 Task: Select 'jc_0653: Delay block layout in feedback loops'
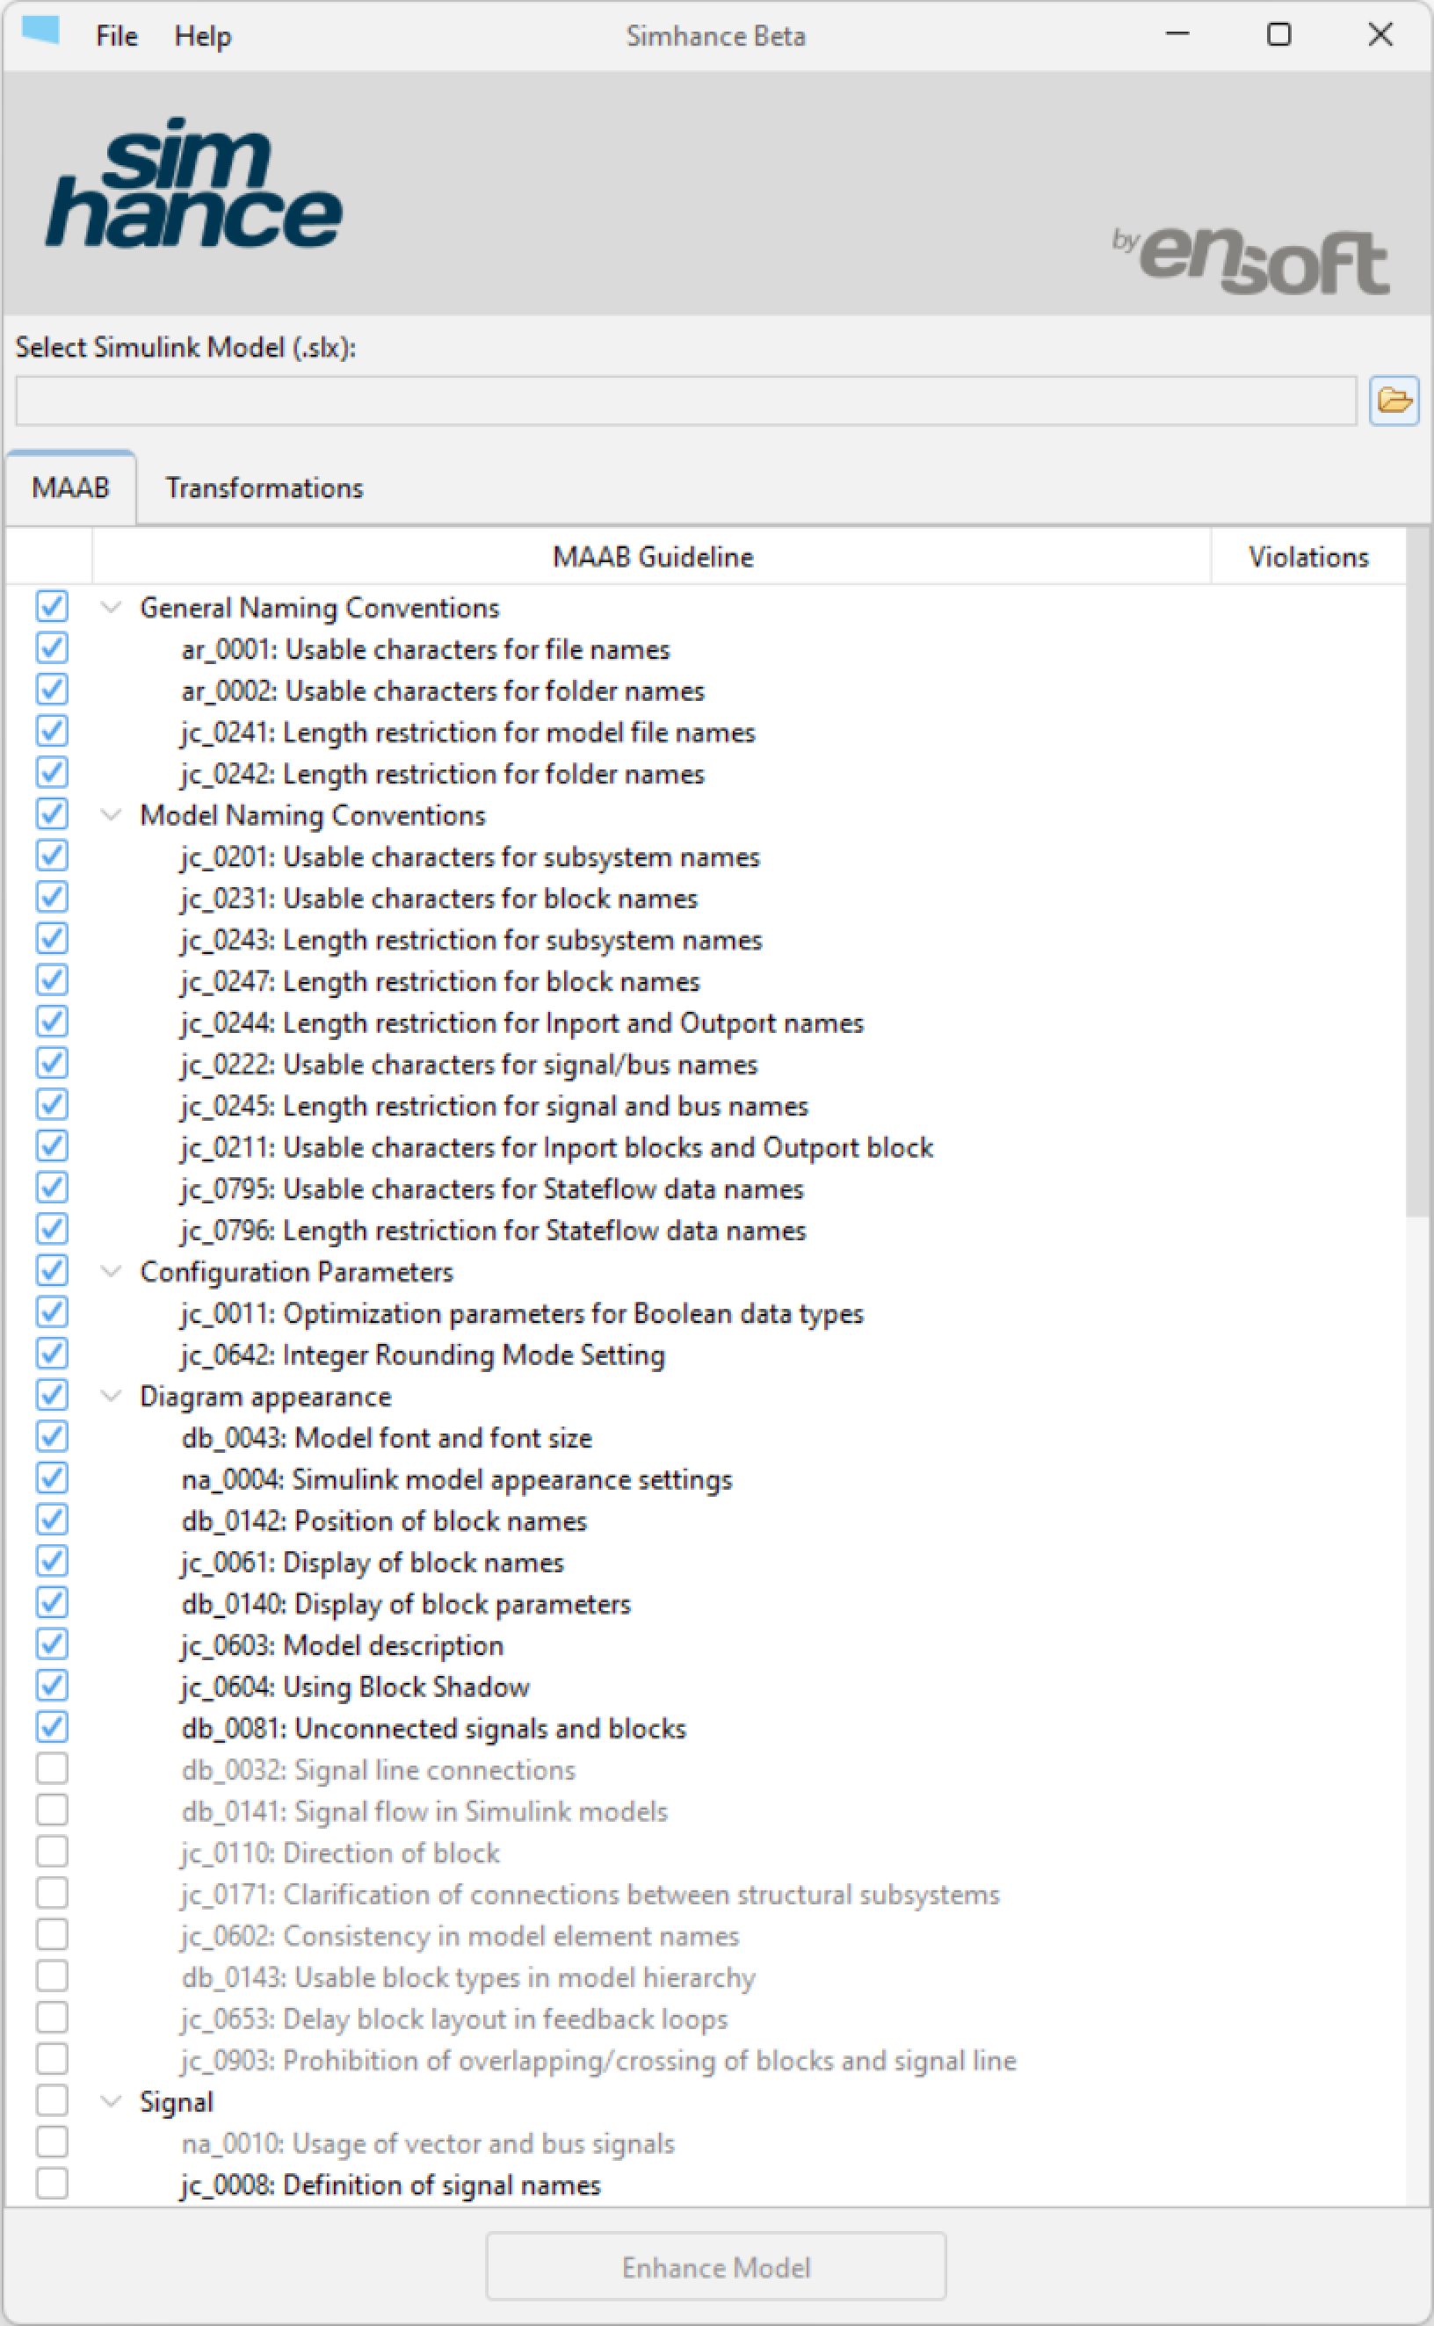pyautogui.click(x=454, y=2019)
